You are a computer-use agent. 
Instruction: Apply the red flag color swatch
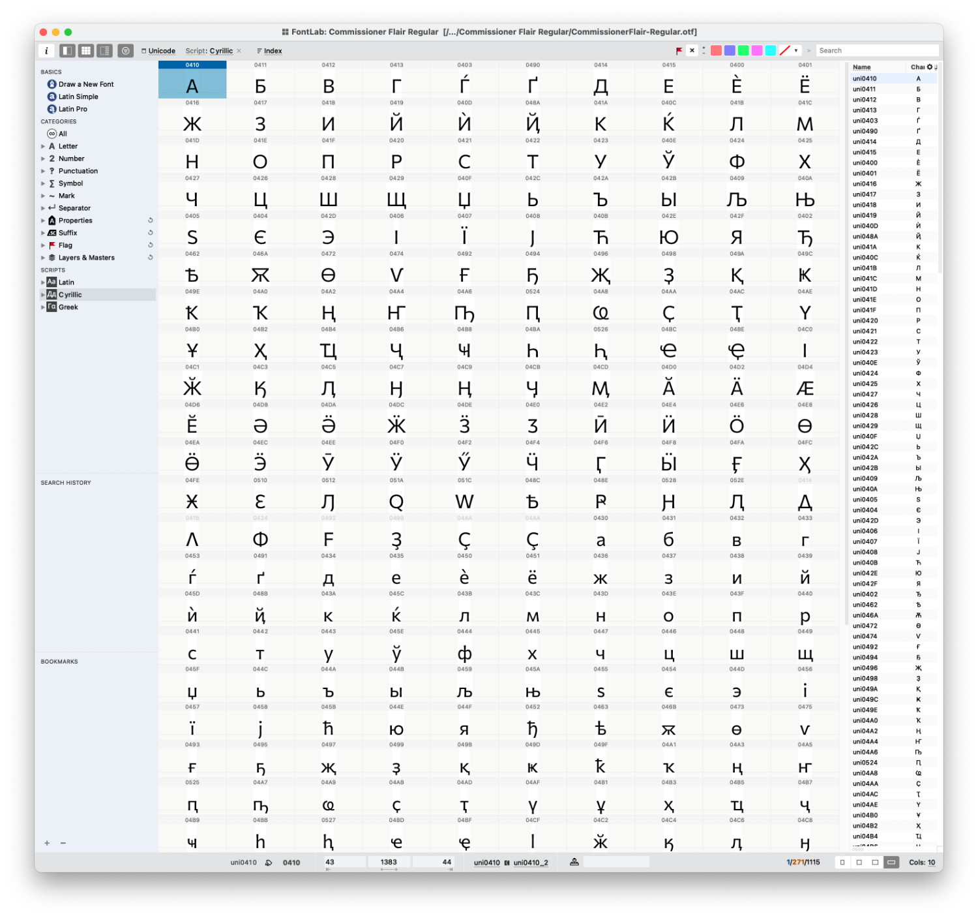click(716, 50)
